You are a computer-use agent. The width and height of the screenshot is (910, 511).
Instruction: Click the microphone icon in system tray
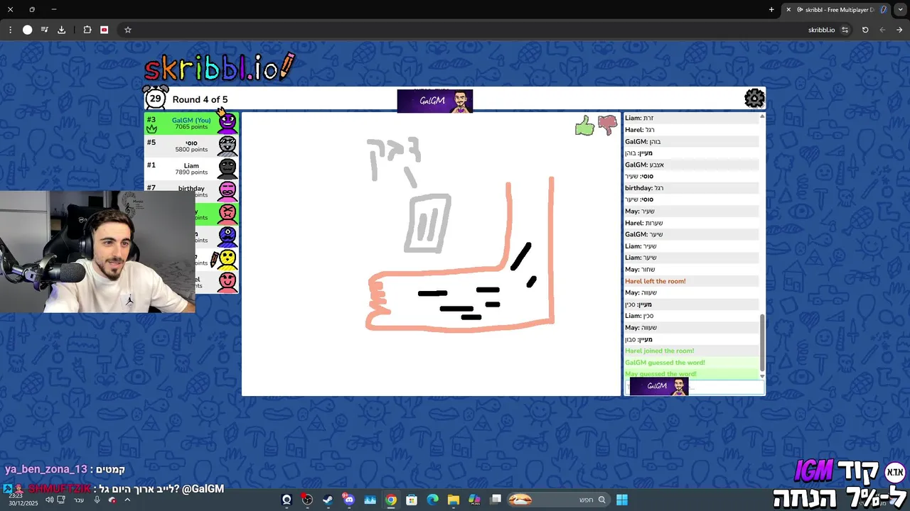(x=97, y=500)
